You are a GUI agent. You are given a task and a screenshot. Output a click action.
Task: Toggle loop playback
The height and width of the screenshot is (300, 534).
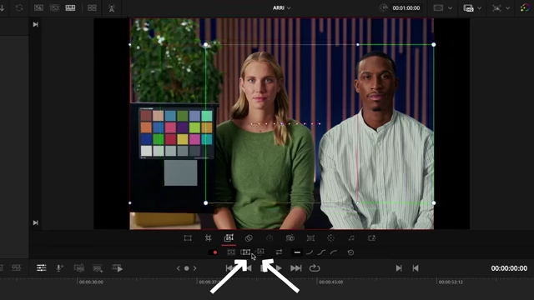tap(315, 268)
